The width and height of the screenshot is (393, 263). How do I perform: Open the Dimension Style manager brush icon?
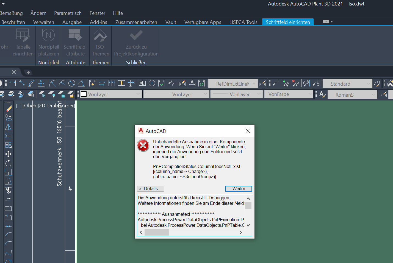click(262, 83)
